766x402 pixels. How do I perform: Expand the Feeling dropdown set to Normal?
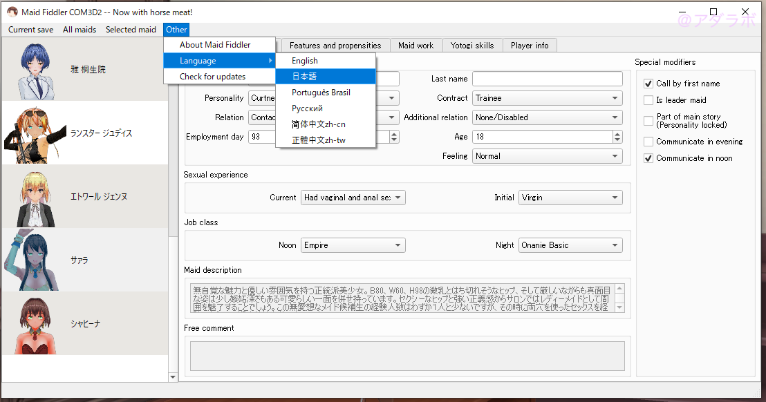click(547, 156)
